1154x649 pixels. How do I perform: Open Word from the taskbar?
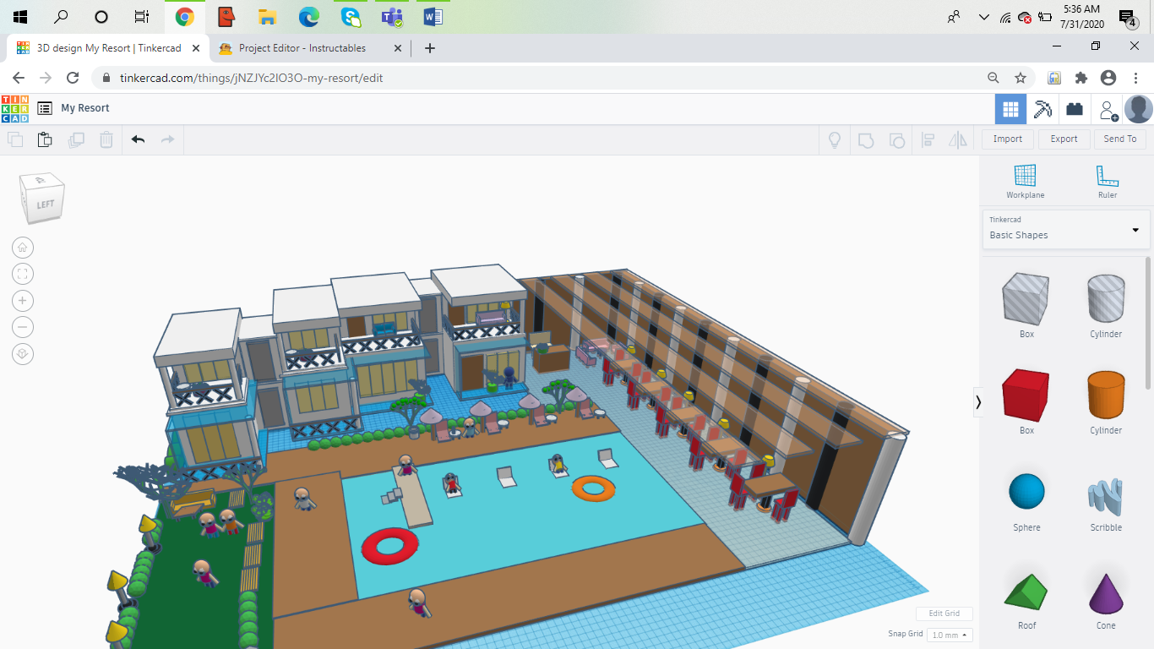point(433,17)
